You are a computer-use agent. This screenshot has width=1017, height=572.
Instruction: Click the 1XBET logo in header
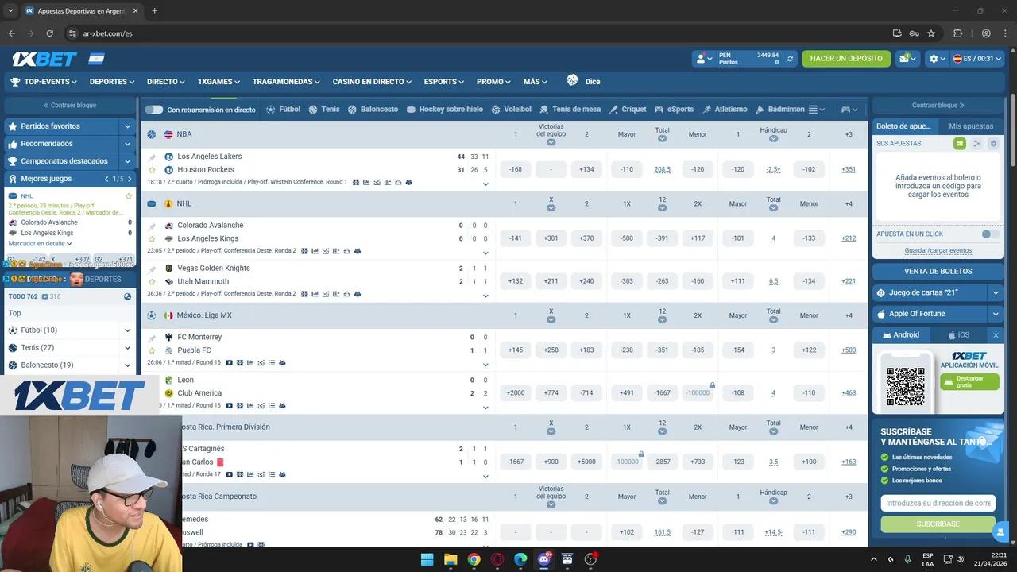[44, 59]
